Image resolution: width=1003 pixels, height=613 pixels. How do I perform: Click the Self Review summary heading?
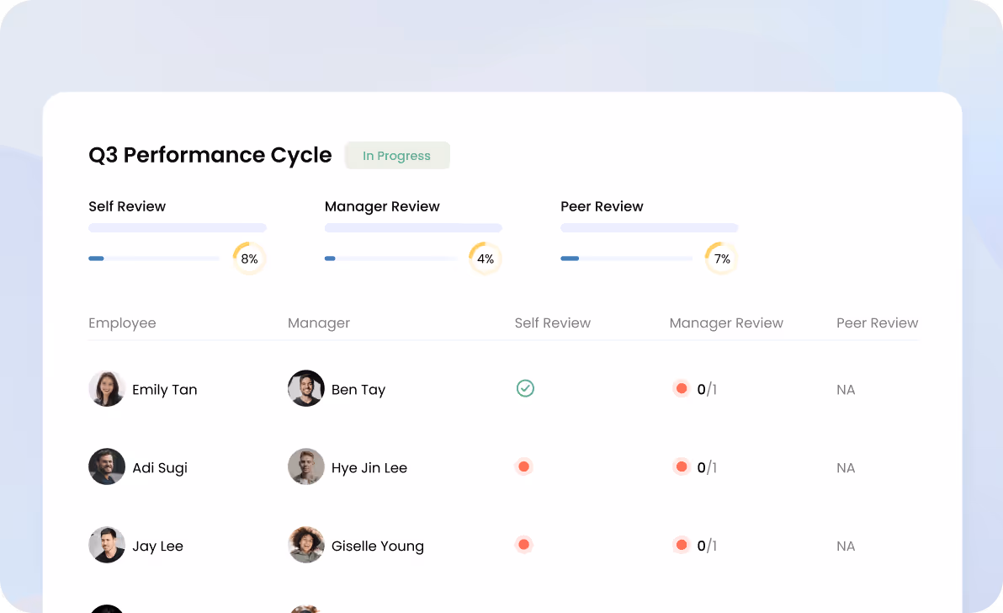pos(127,206)
